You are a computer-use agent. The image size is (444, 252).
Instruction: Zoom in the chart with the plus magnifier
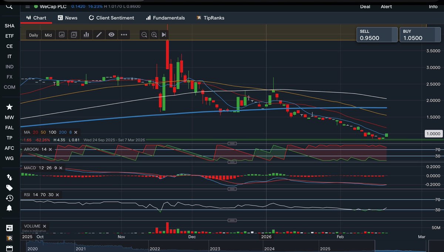point(154,35)
